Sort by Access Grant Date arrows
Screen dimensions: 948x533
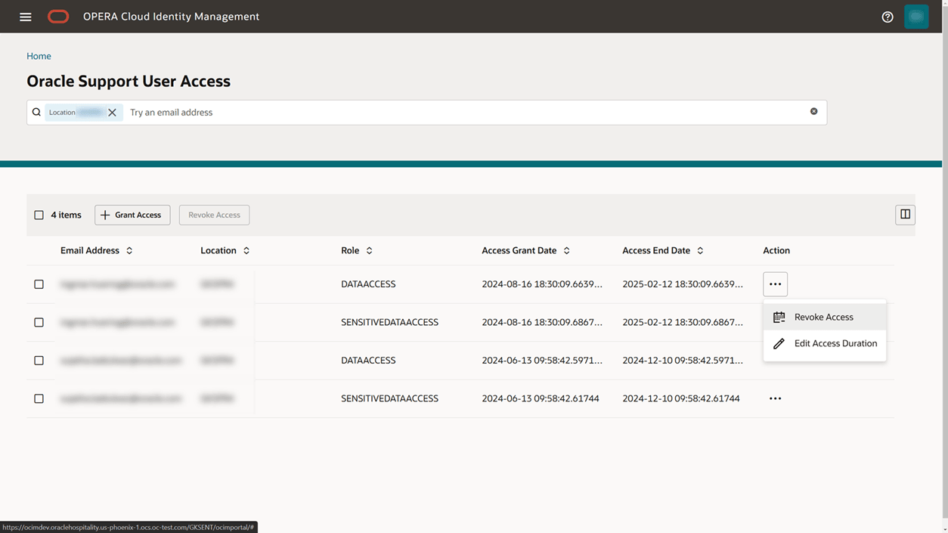567,250
